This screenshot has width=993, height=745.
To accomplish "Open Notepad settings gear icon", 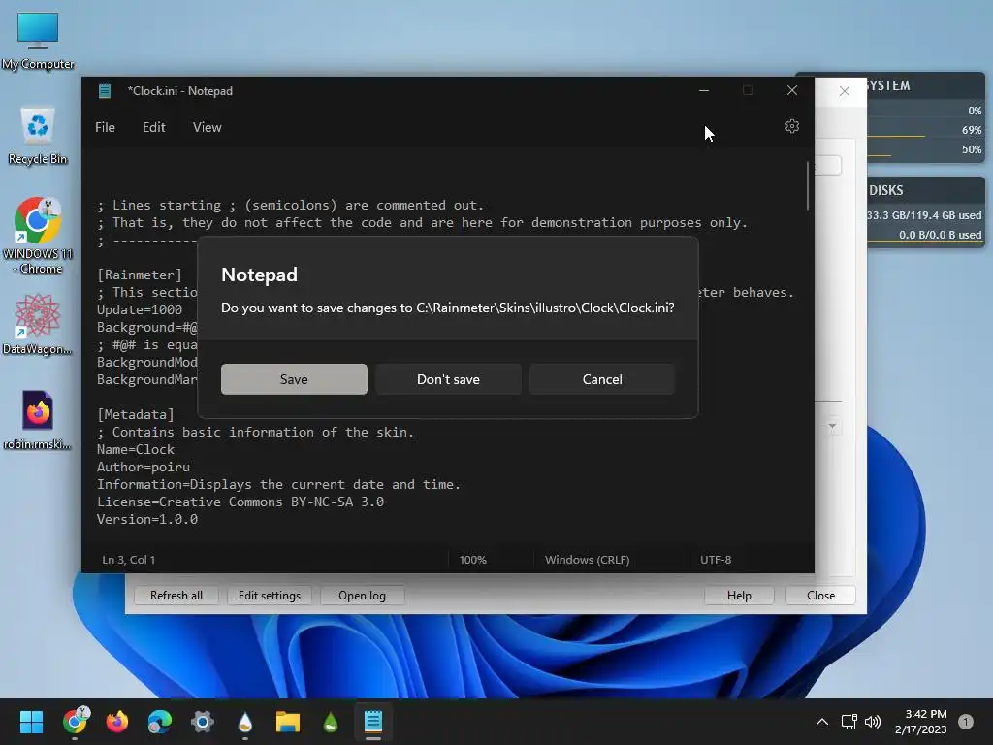I will pos(791,127).
